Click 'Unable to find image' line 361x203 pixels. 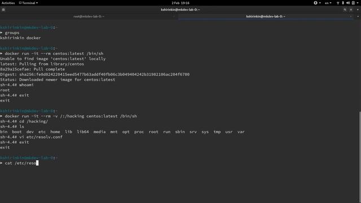(52, 59)
